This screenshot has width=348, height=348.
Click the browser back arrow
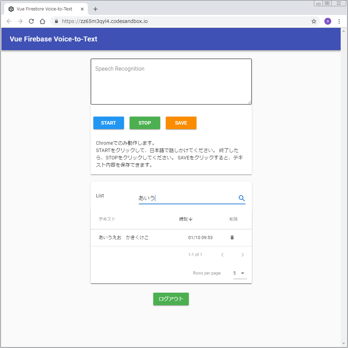9,21
